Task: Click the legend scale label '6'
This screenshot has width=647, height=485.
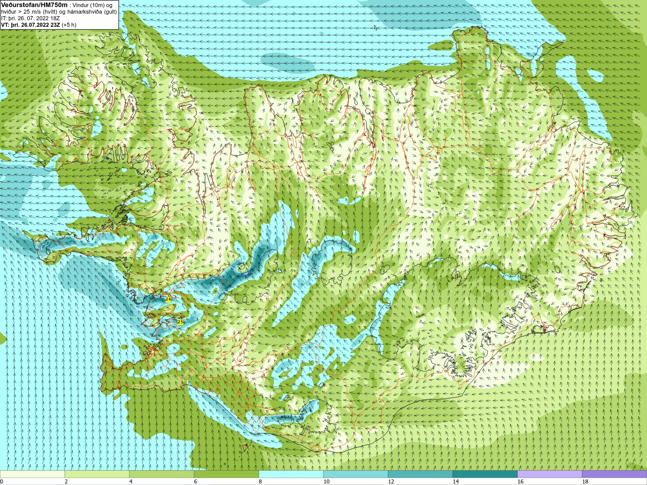Action: [x=196, y=481]
